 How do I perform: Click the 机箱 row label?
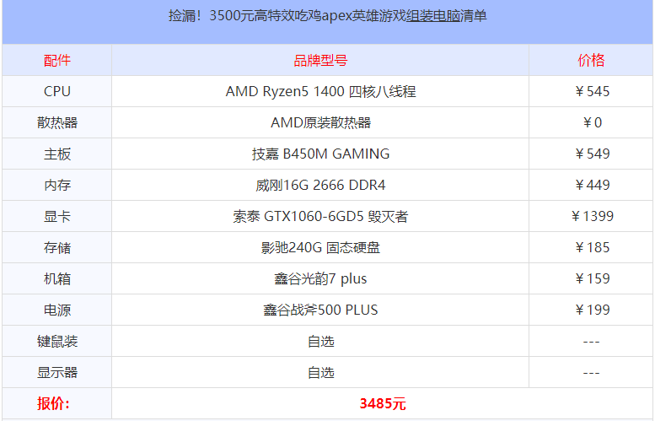point(57,278)
